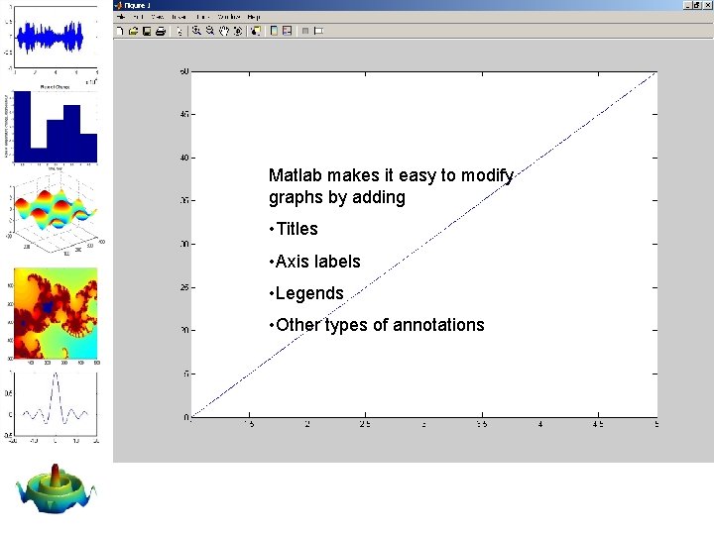Open the Edit menu
The height and width of the screenshot is (535, 714).
click(138, 17)
